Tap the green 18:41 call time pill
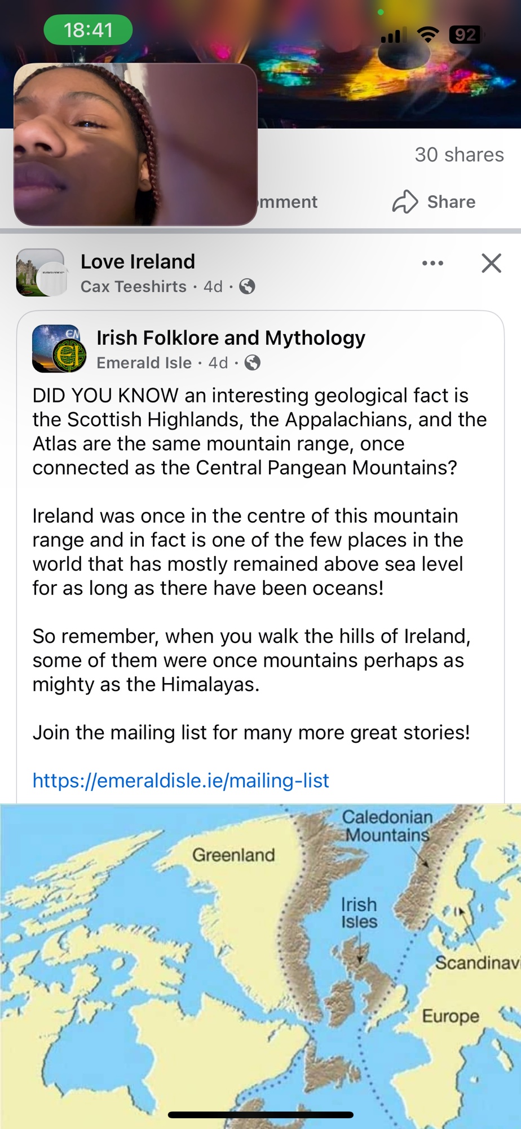521x1129 pixels. tap(88, 30)
